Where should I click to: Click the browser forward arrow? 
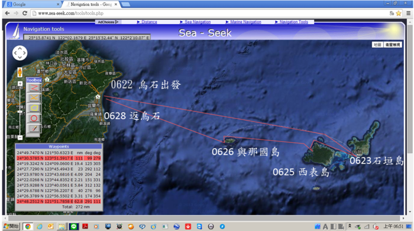[16, 13]
